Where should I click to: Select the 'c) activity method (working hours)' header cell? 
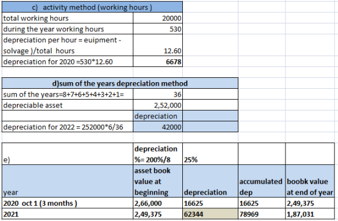[x=92, y=7]
